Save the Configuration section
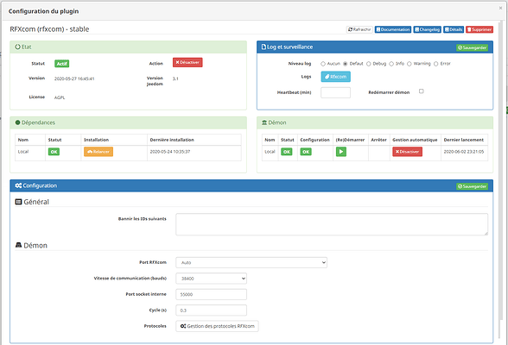Screen dimensions: 508x345 [472, 186]
